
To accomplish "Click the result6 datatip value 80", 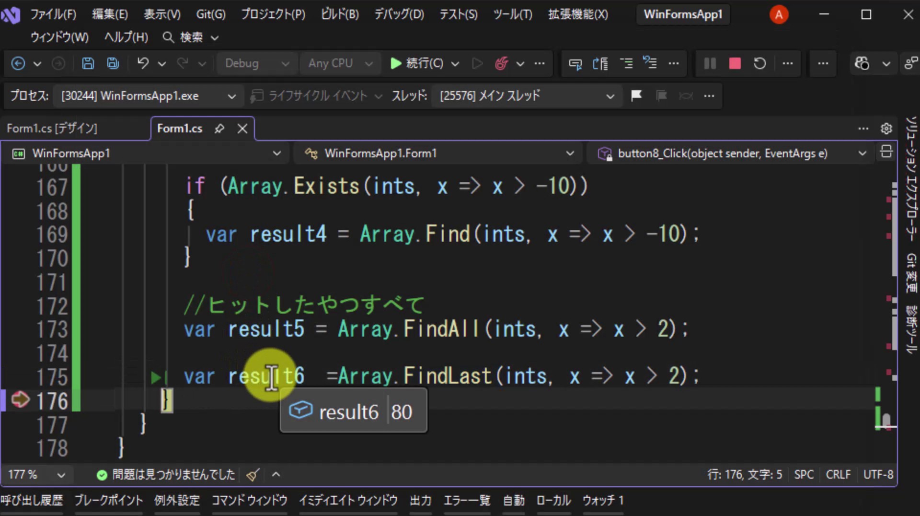I will click(402, 412).
